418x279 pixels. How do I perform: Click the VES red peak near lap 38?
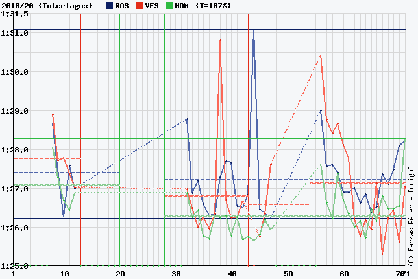click(x=220, y=40)
